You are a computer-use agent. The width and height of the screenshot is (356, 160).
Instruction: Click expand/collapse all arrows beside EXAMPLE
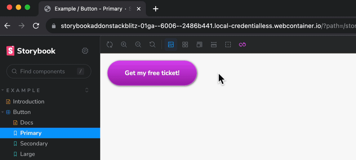coord(87,90)
